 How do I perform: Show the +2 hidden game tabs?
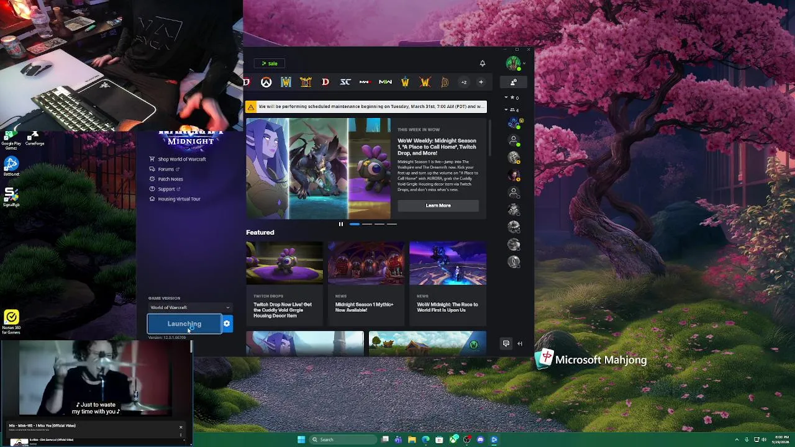tap(463, 82)
